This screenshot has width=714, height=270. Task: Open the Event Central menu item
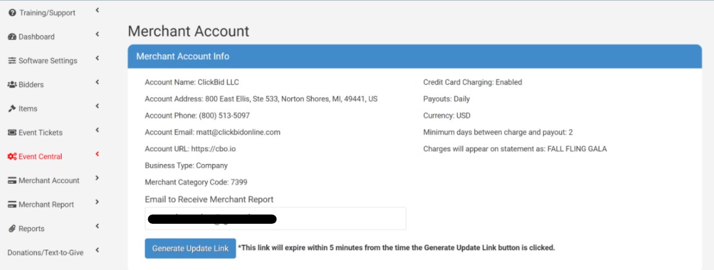[x=40, y=157]
